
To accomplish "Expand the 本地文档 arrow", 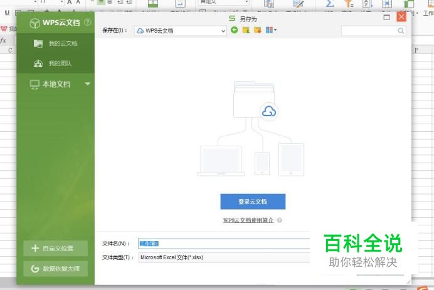I will pyautogui.click(x=88, y=84).
